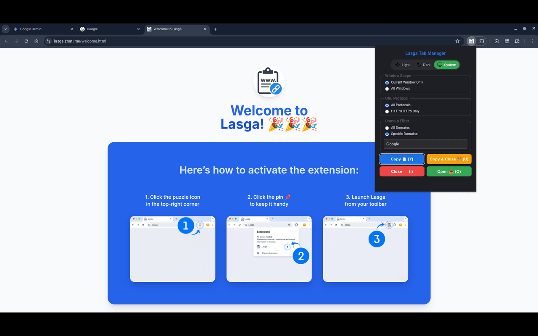Bookmark this page with the star
Screen dimensions: 538x336
tap(457, 41)
